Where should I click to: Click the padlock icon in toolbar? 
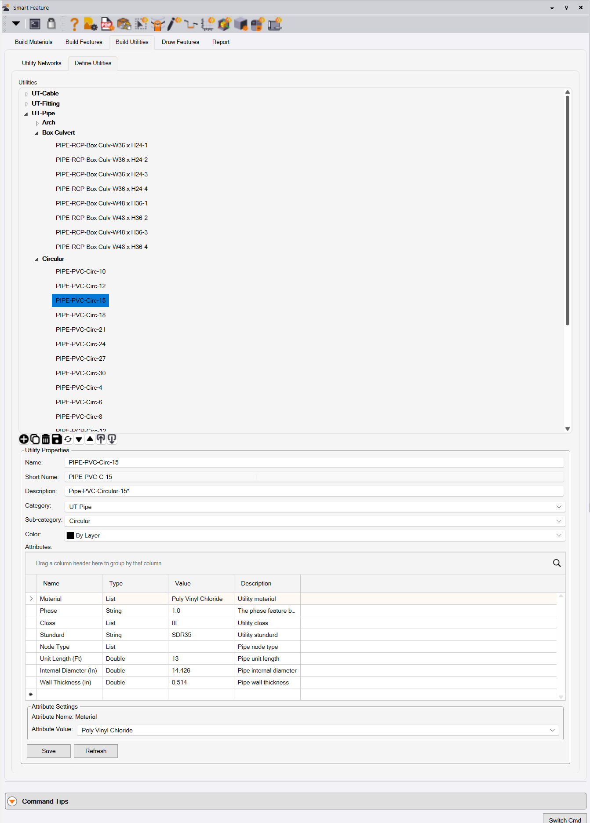(51, 24)
